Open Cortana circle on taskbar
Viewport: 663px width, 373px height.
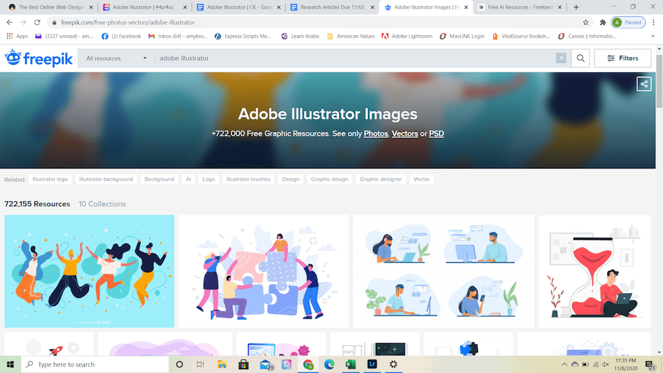point(179,364)
